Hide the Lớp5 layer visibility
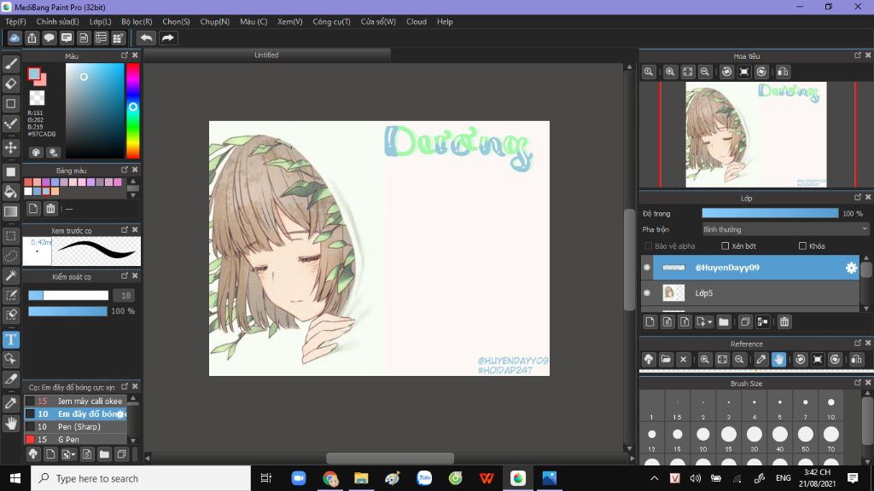Image resolution: width=874 pixels, height=491 pixels. coord(647,293)
